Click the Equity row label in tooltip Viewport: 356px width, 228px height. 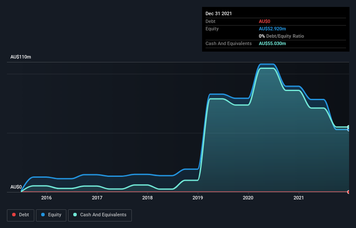[x=212, y=29]
